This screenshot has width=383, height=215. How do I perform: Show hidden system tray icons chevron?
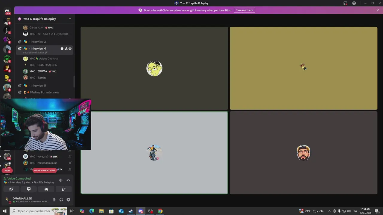coord(330,211)
